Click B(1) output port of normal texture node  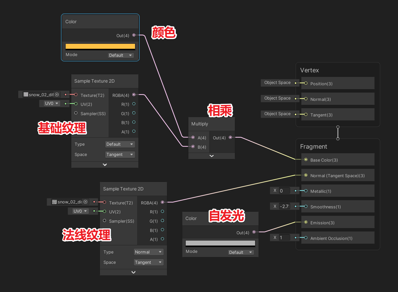pyautogui.click(x=162, y=230)
